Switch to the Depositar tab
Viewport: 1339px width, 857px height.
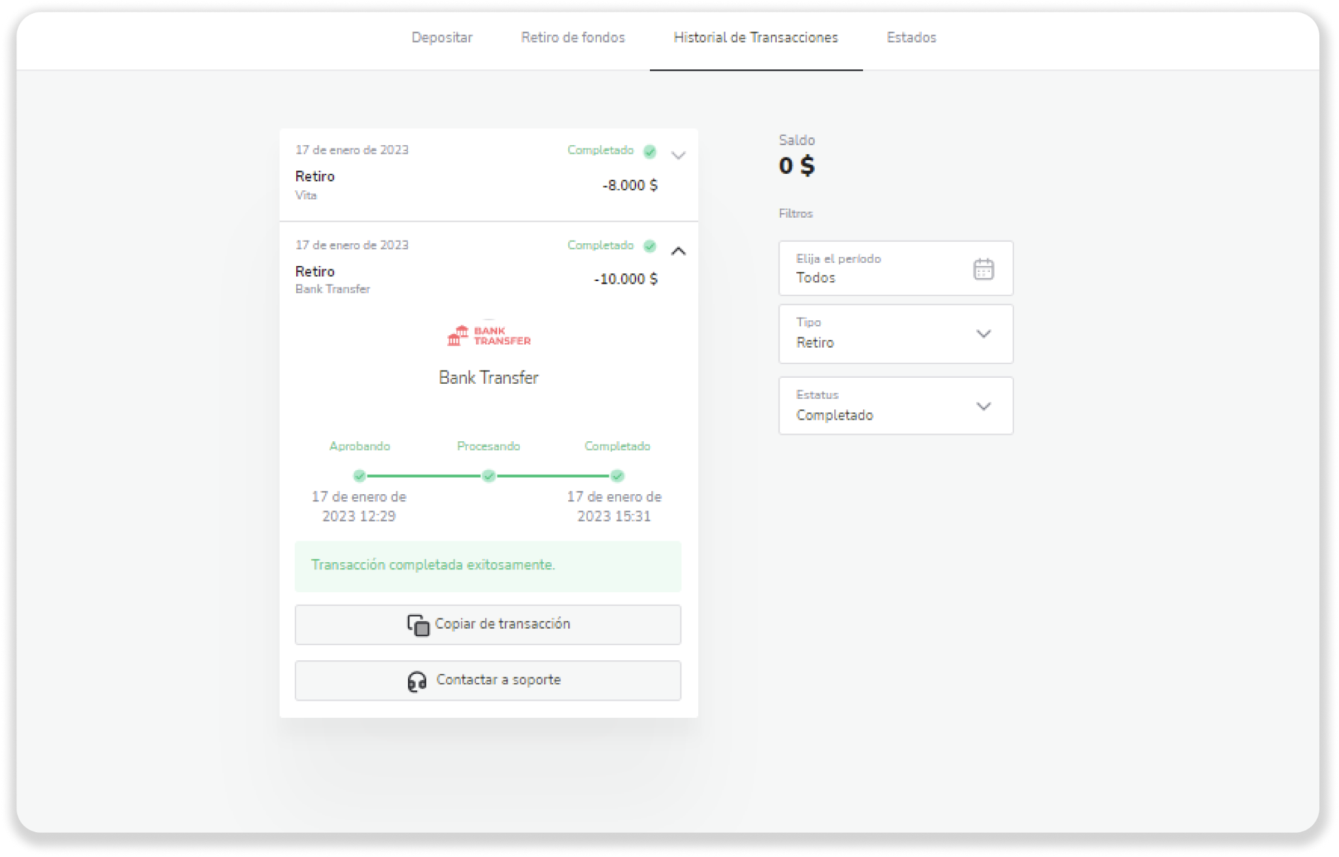tap(442, 38)
